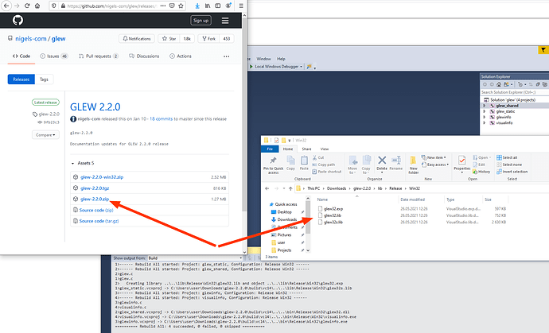Click the Firefox account avatar icon
The height and width of the screenshot is (333, 549).
coord(228,6)
